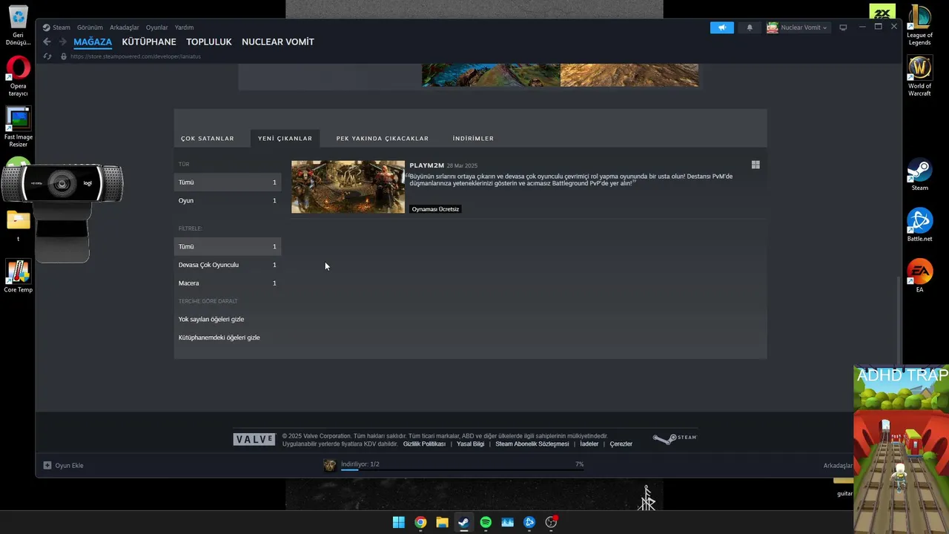This screenshot has height=534, width=949.
Task: Open the Yardım menu
Action: click(x=184, y=27)
